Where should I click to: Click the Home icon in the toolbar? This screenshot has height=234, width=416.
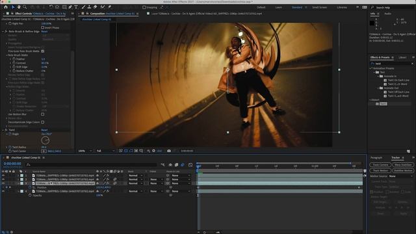[x=6, y=7]
